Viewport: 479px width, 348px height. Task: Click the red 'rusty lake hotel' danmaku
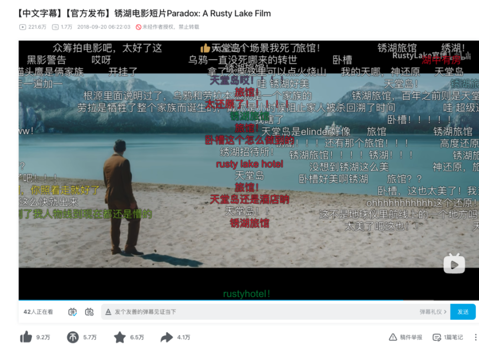(249, 164)
